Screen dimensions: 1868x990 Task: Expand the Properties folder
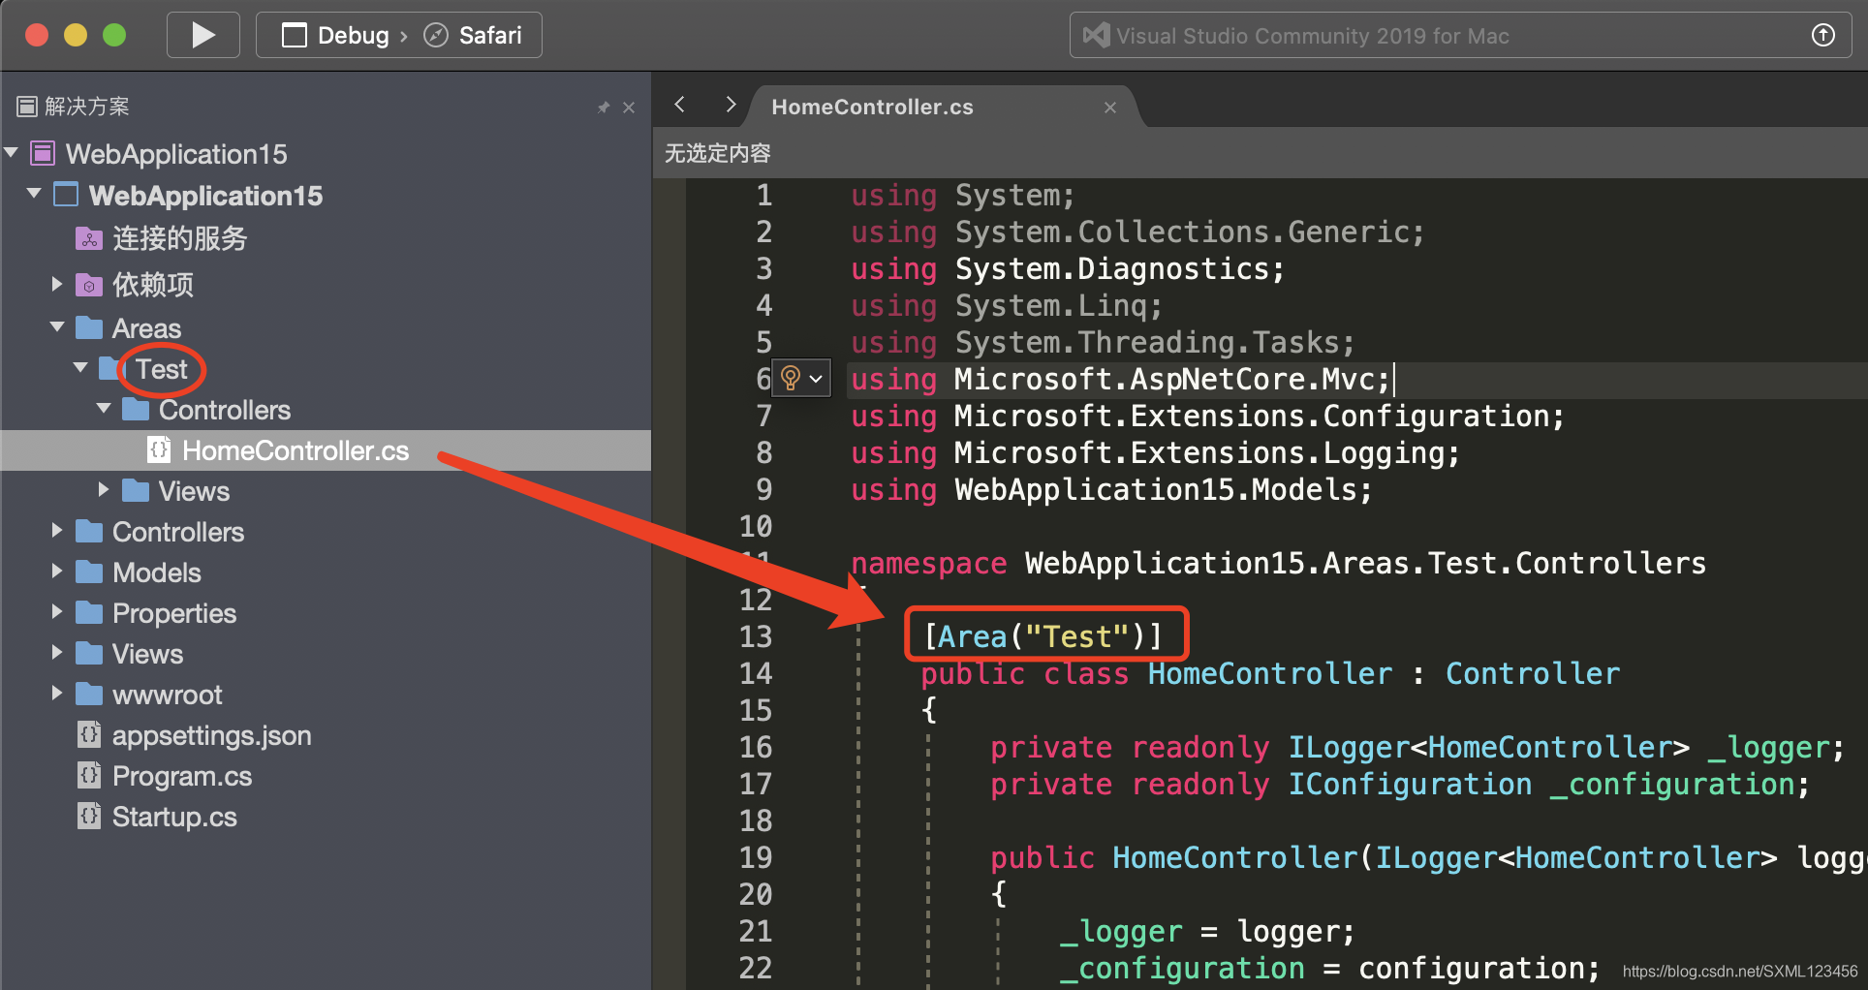tap(57, 612)
